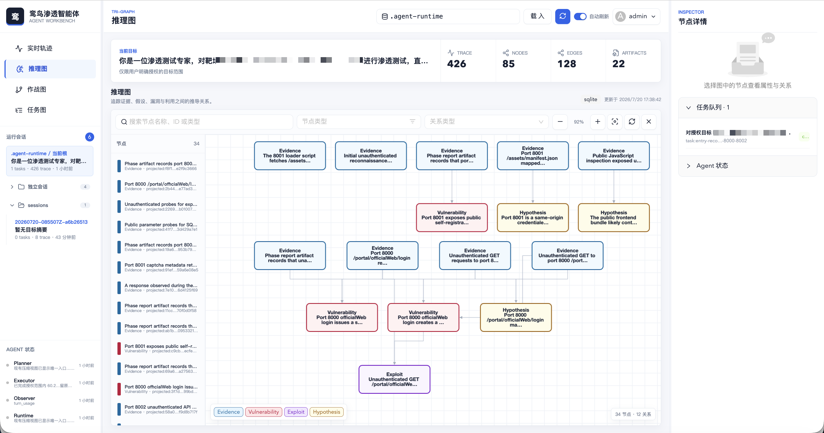Click the blue refresh icon button
The width and height of the screenshot is (824, 433).
[x=562, y=16]
